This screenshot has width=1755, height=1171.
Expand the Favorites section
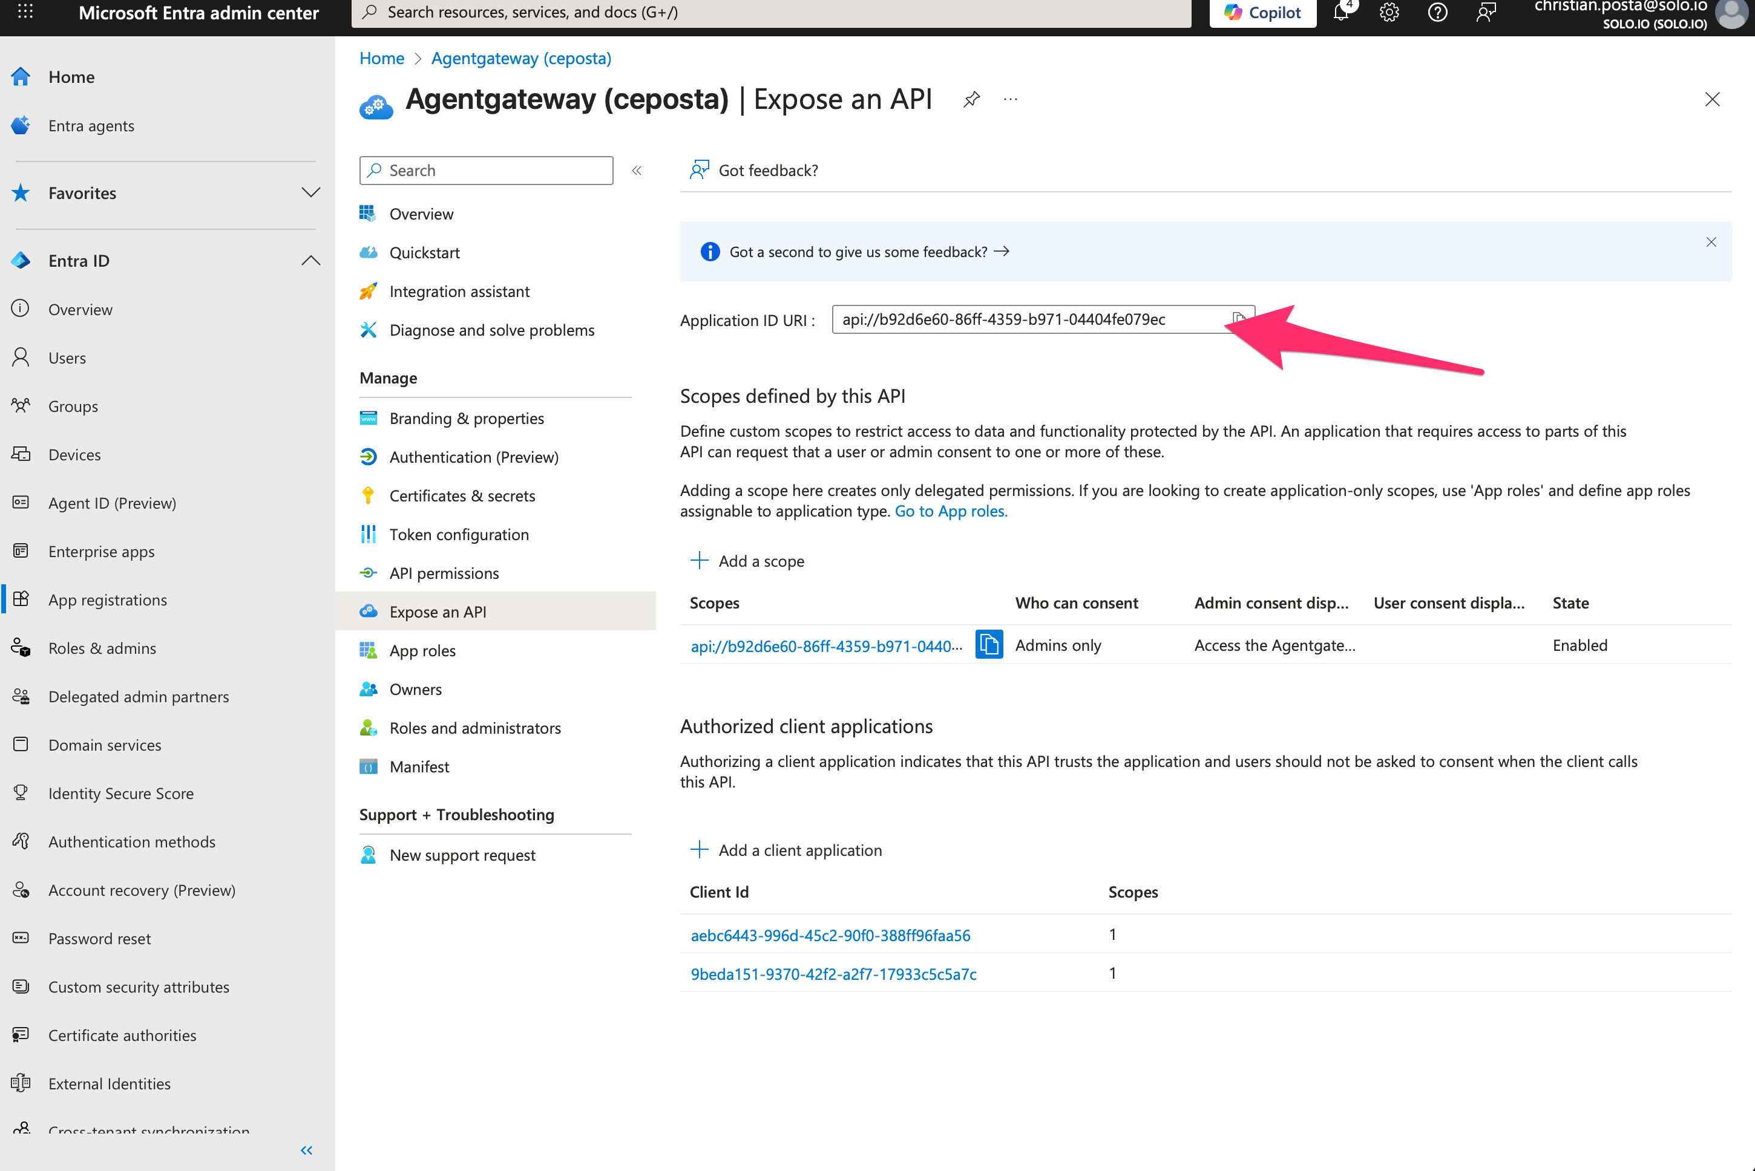click(x=310, y=193)
